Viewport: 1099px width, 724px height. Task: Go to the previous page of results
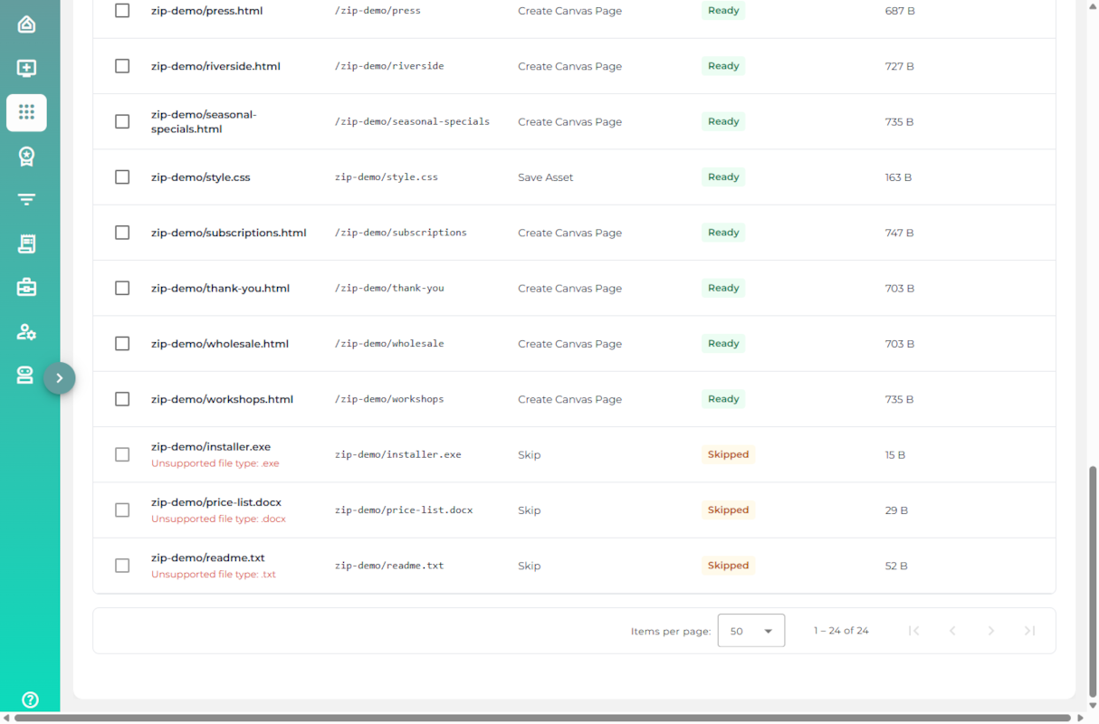tap(952, 631)
